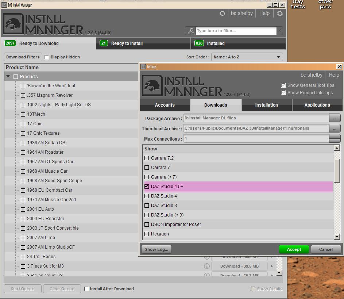Viewport: 344px width, 299px height.
Task: Click the 2097 Ready to Download count badge
Action: [x=10, y=43]
